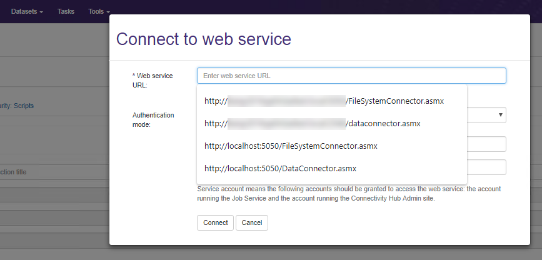This screenshot has width=542, height=260.
Task: Cancel the web service connection dialog
Action: (x=252, y=222)
